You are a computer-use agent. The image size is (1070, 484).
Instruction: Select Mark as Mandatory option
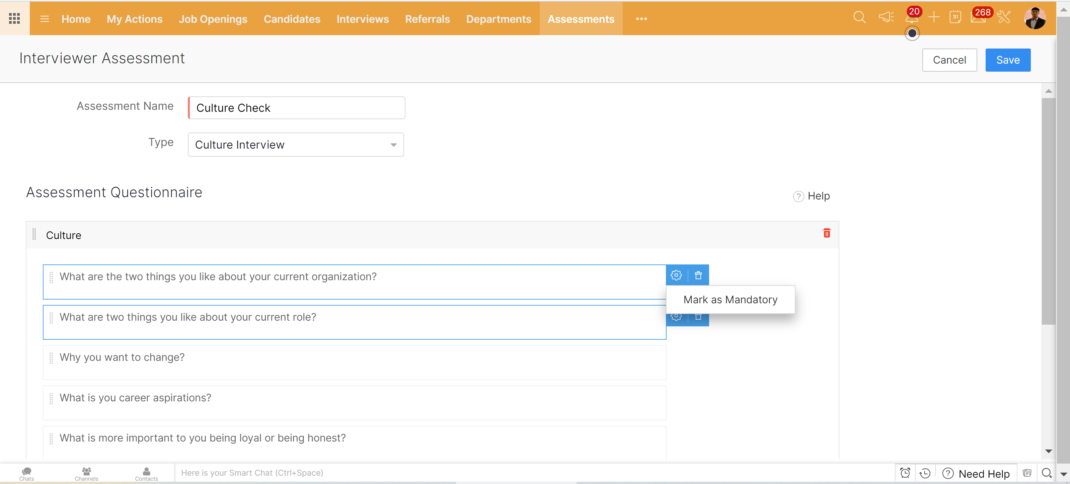730,300
